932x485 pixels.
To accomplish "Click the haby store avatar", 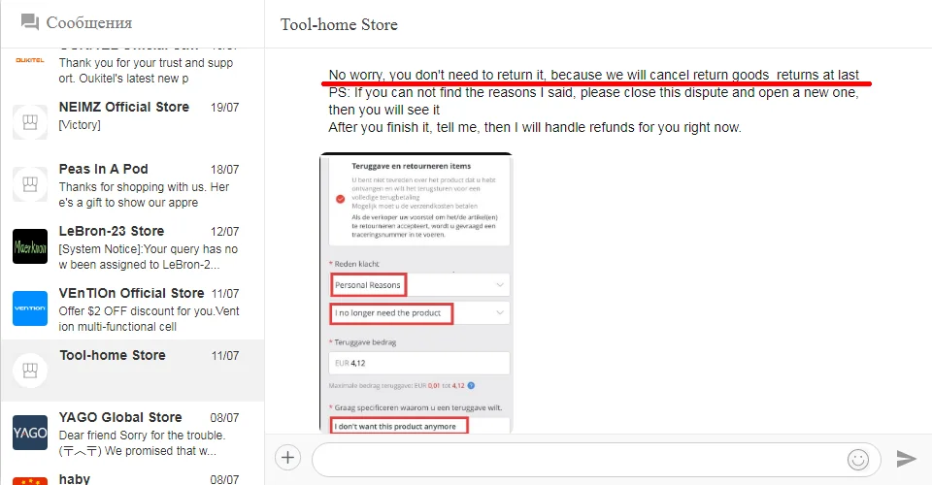I will (x=30, y=481).
